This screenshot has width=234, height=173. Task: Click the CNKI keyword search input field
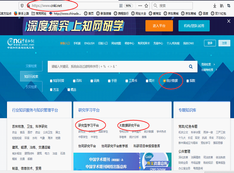(116, 67)
